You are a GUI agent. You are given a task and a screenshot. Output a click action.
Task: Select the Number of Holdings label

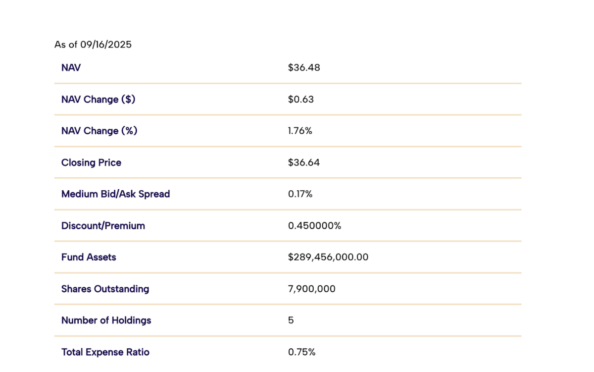pyautogui.click(x=106, y=320)
